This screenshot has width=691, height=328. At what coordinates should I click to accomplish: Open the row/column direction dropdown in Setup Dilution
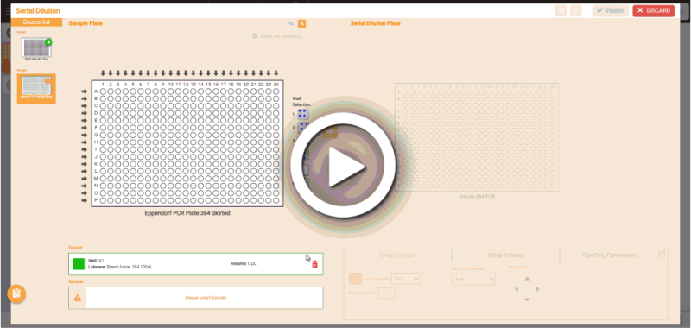point(405,279)
